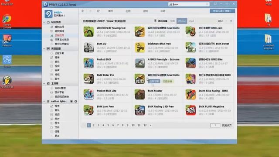
Task: Open the BMX Racing 3D Free icon
Action: [139, 110]
